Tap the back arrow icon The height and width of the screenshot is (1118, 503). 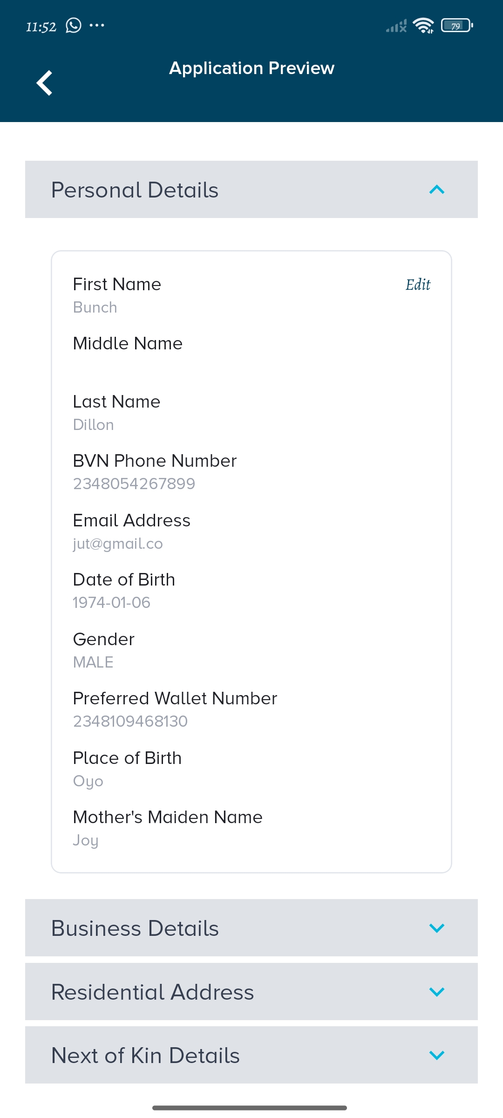(x=45, y=83)
